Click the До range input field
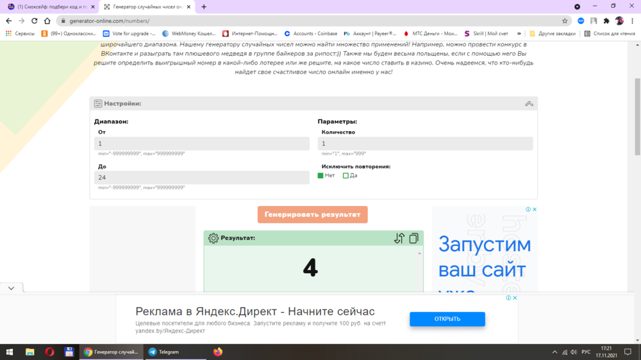 click(x=201, y=177)
